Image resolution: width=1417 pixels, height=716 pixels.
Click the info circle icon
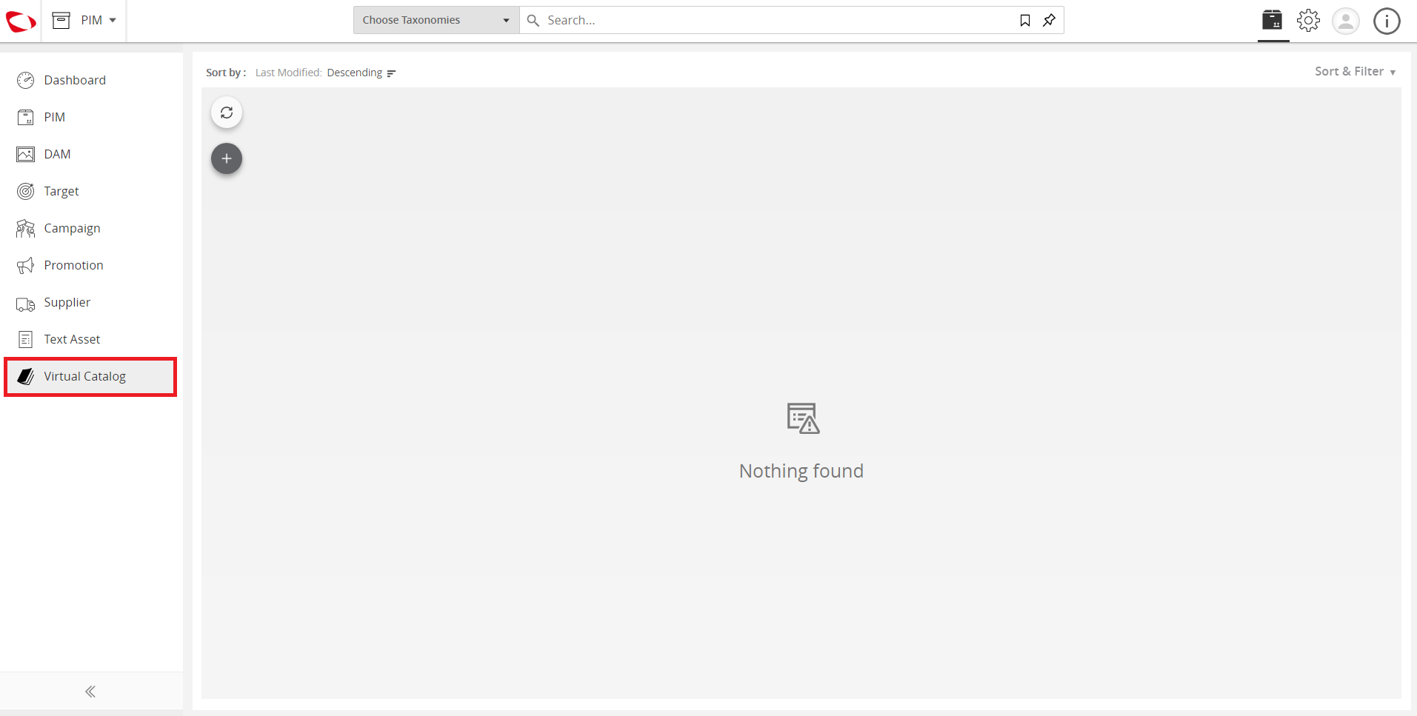tap(1387, 21)
